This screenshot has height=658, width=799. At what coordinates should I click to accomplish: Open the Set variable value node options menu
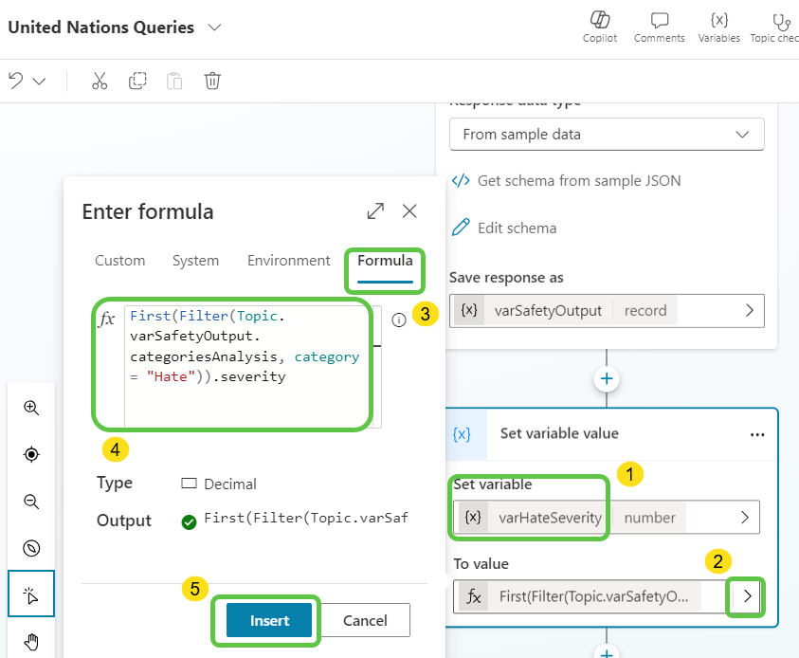(x=756, y=434)
